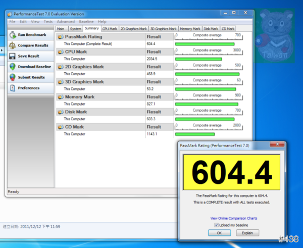Click the Submit Results sidebar icon
This screenshot has height=248, width=303.
(12, 77)
